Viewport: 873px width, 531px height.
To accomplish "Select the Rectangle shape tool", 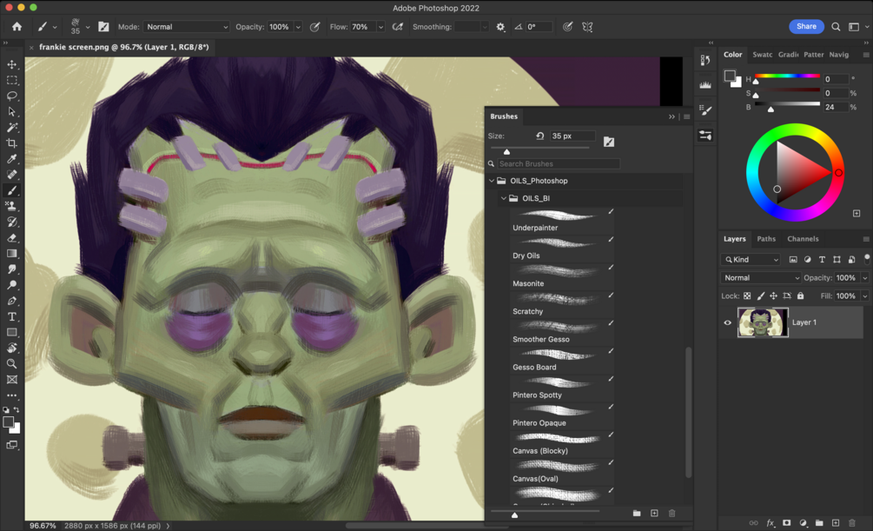I will tap(11, 332).
